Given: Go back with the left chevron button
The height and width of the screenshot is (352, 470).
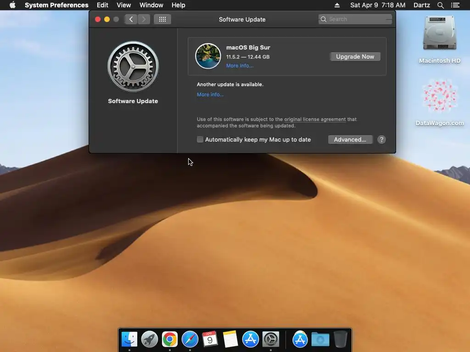Looking at the screenshot, I should tap(131, 19).
